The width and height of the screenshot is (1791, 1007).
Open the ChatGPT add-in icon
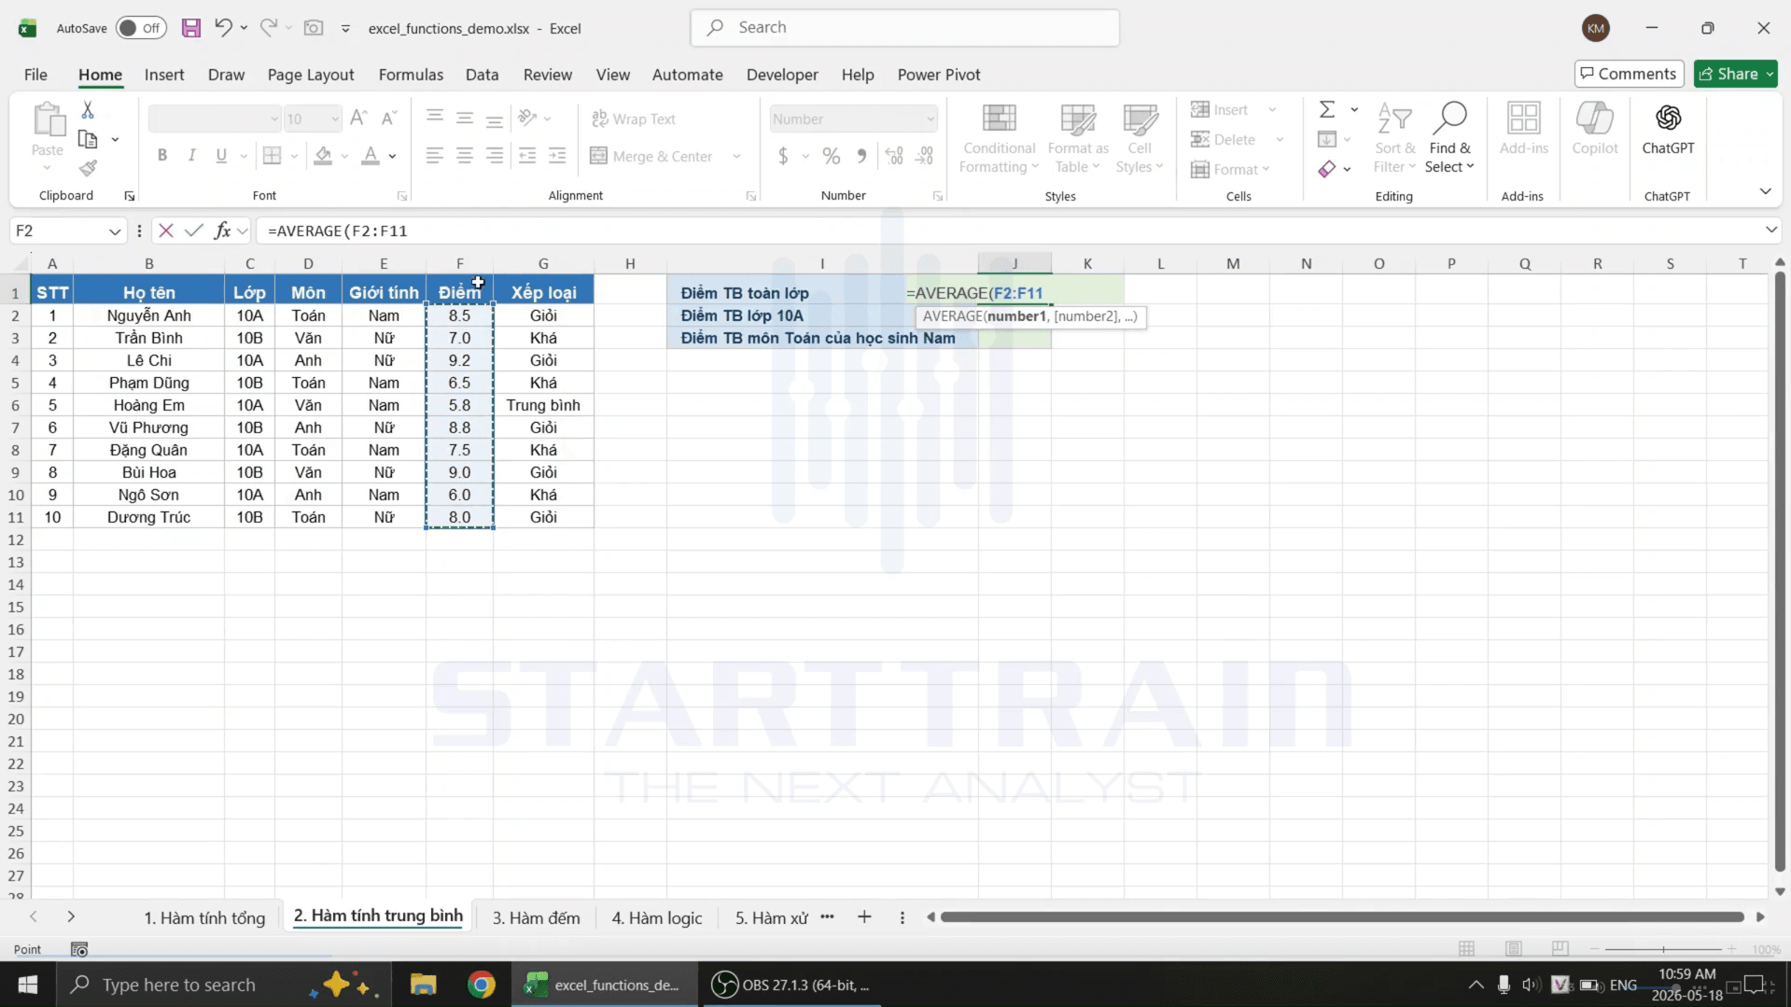coord(1668,129)
